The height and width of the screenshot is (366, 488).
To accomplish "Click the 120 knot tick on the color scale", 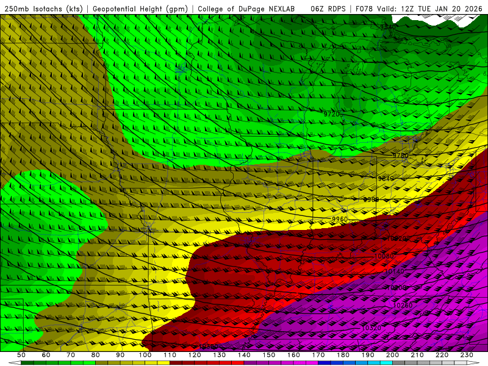I will pos(195,355).
